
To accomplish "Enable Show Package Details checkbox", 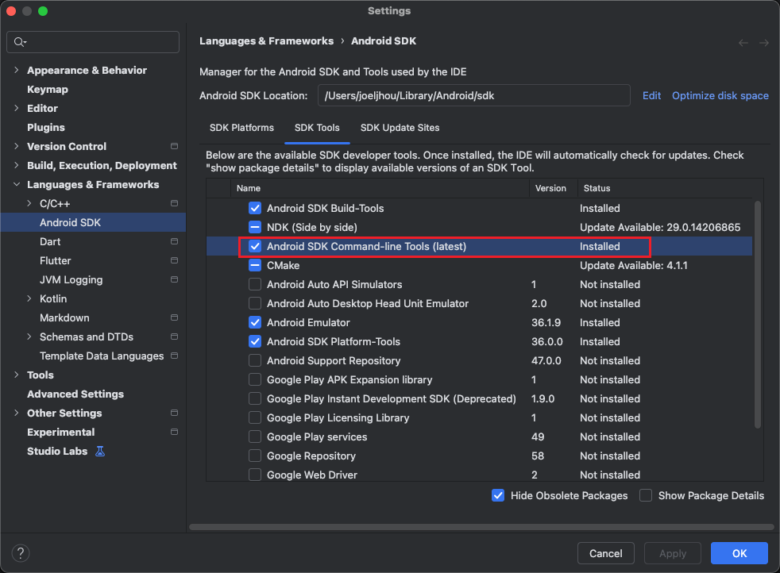I will pyautogui.click(x=646, y=495).
